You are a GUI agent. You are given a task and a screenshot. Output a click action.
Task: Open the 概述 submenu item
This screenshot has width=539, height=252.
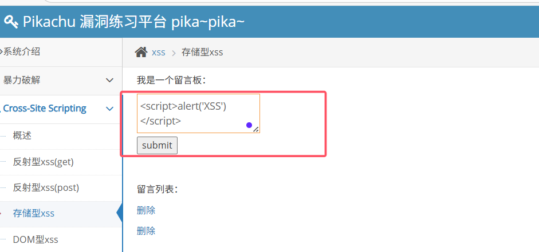[x=22, y=136]
